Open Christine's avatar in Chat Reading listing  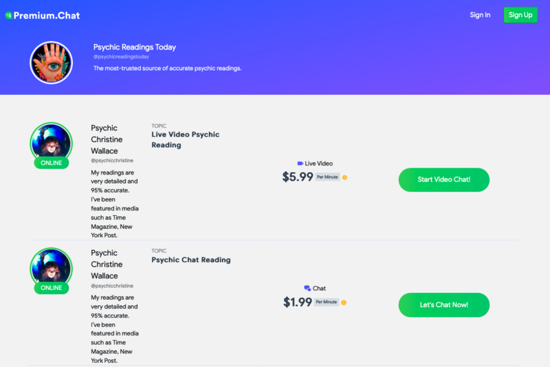51,269
